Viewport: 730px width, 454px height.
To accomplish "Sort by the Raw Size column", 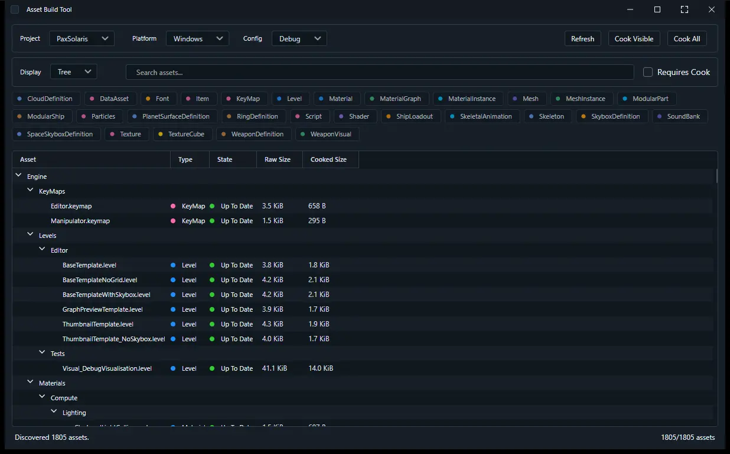I will click(279, 159).
